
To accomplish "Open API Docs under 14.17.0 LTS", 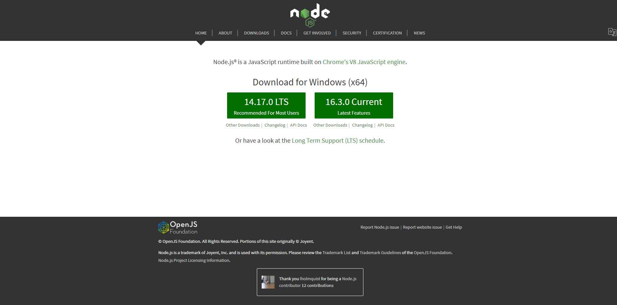I will (x=298, y=125).
